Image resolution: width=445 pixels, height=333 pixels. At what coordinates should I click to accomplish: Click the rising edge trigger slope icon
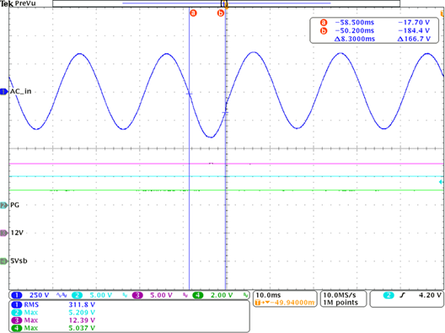point(402,295)
